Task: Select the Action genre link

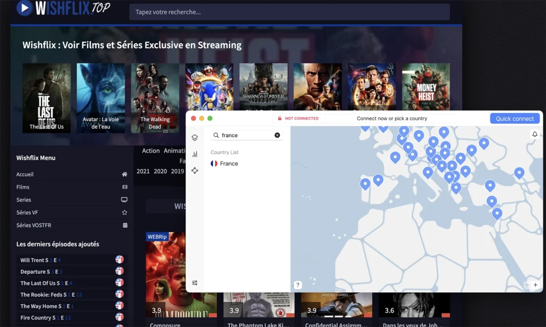Action: (x=151, y=151)
